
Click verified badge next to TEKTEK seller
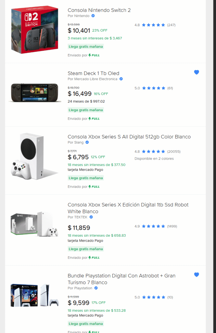[91, 217]
